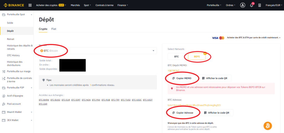Viewport: 284px width, 133px height.
Task: Click the QR icon next to Copier Adresse
Action: click(x=205, y=112)
